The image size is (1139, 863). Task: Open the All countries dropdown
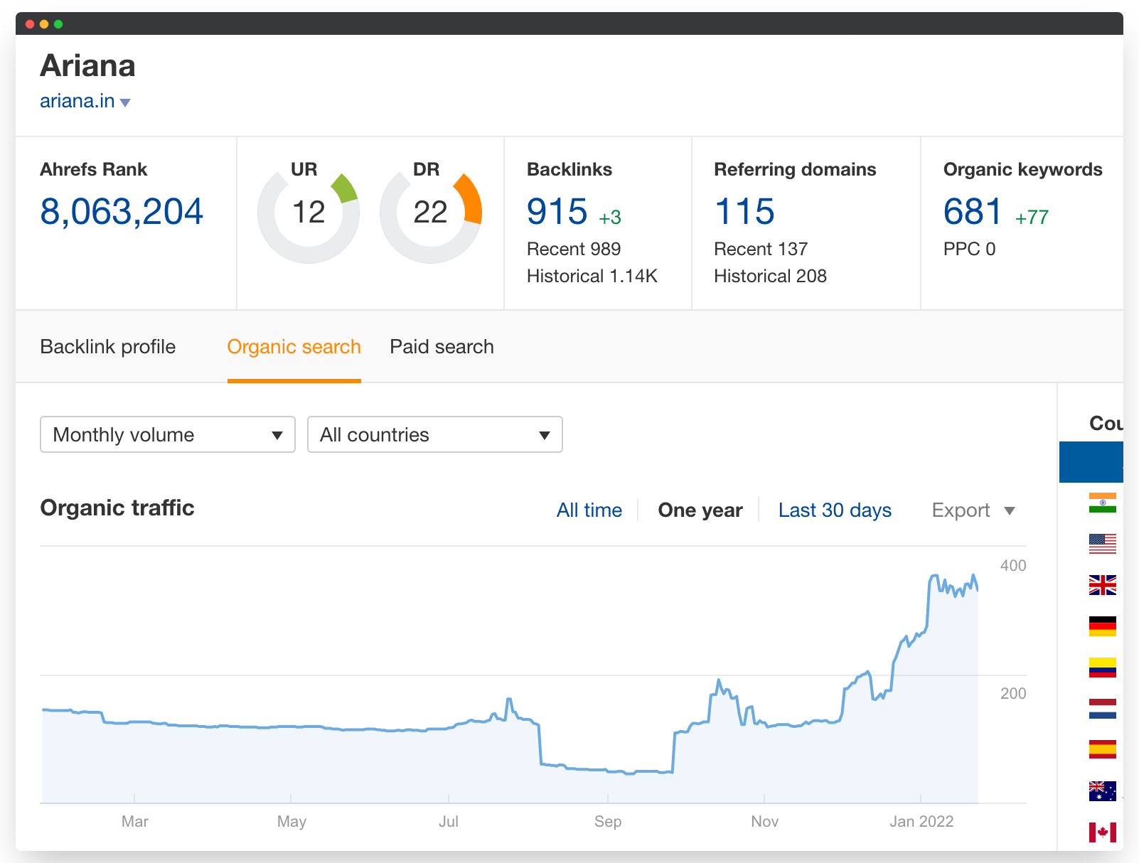click(x=435, y=434)
